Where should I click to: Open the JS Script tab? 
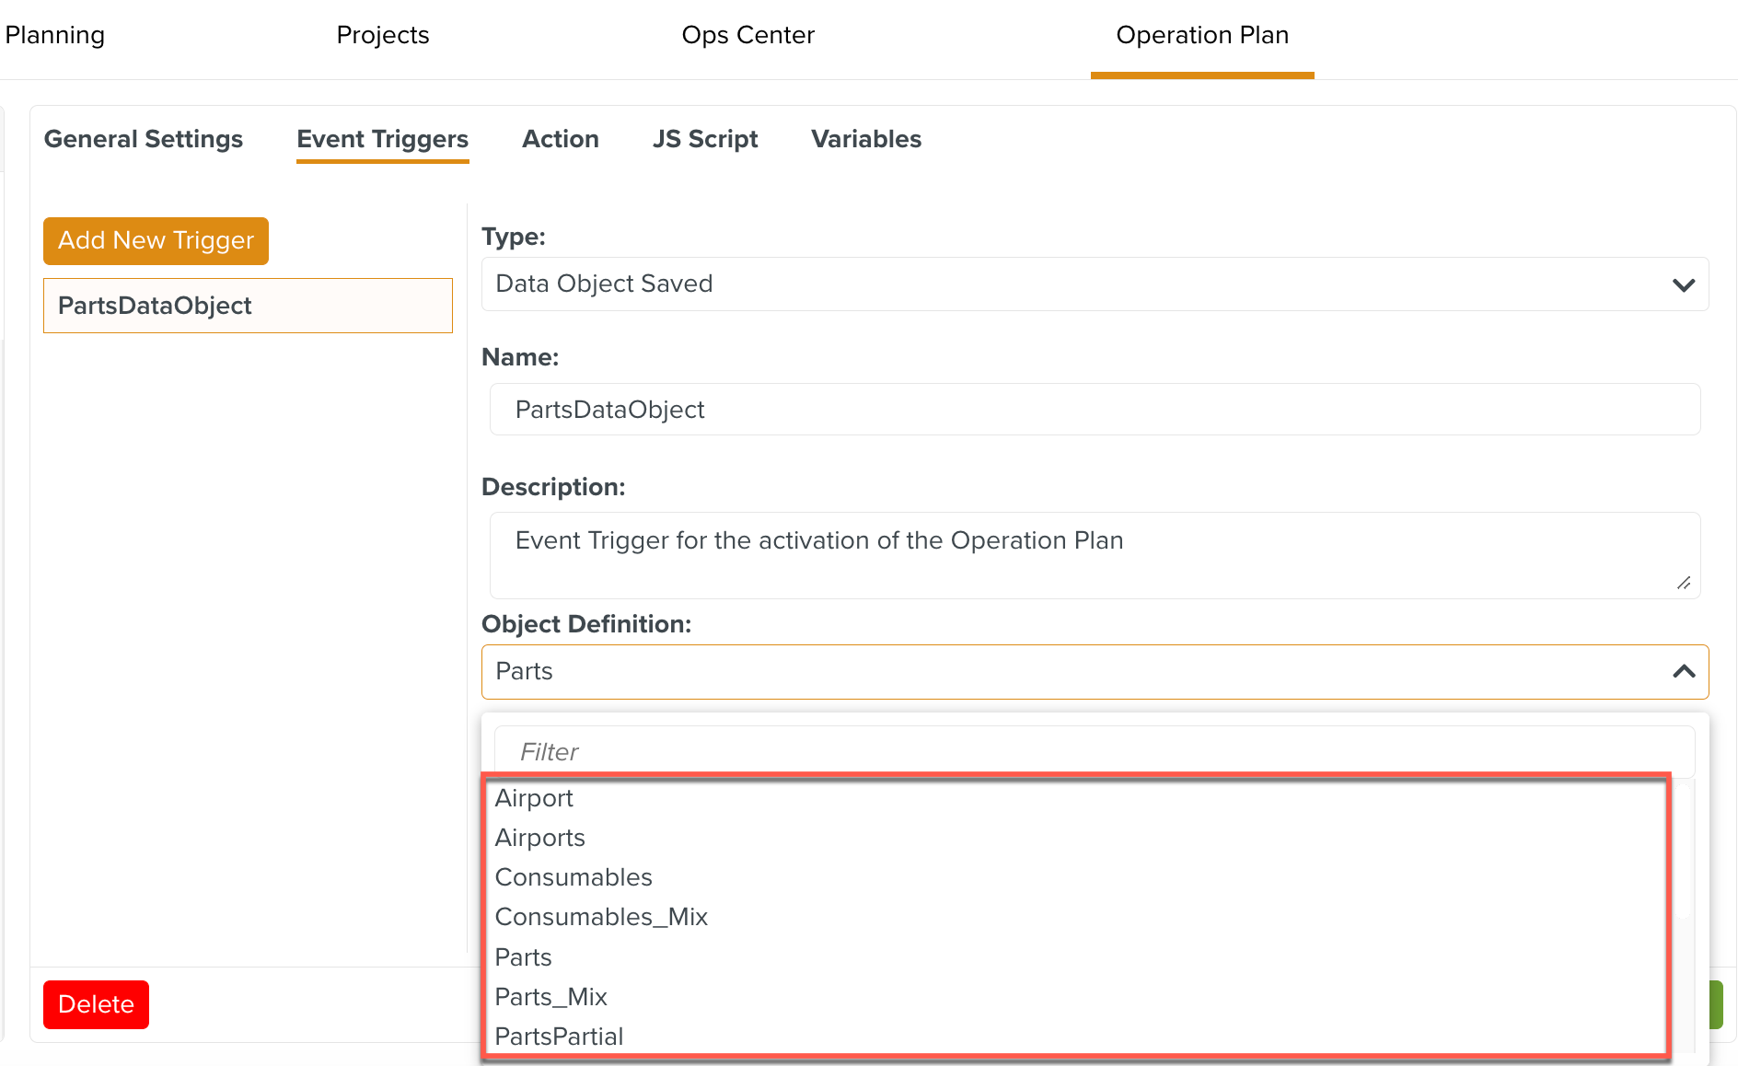pyautogui.click(x=705, y=139)
